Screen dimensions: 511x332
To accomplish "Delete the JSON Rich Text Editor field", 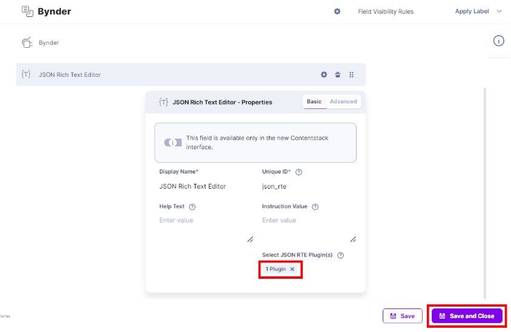I will (338, 74).
